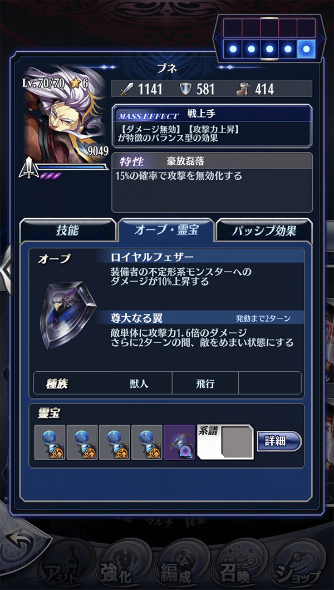Screen dimensions: 334x590
Task: Tap the second 霊宝 orb icon
Action: 82,442
